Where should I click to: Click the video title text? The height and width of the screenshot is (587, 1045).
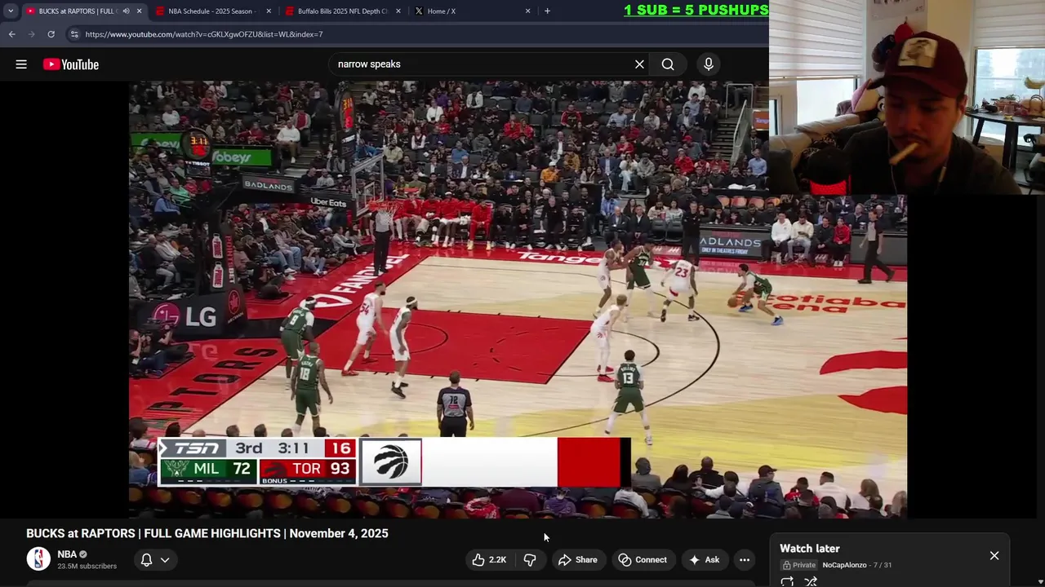pyautogui.click(x=207, y=533)
